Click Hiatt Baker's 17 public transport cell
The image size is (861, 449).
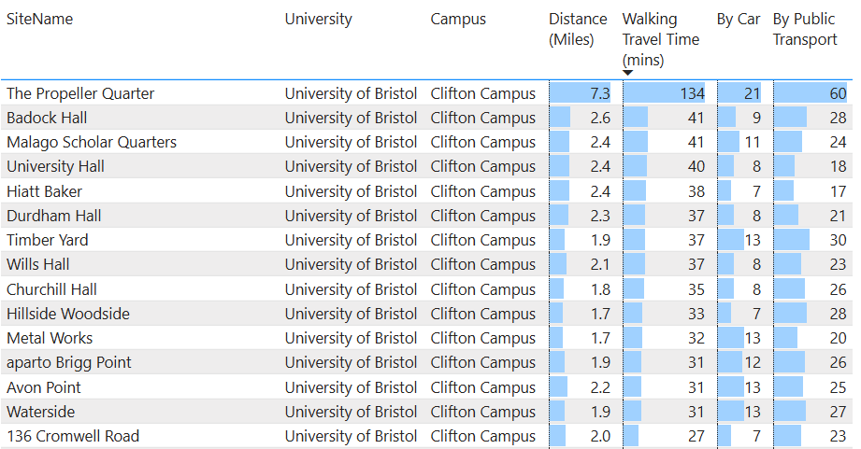tap(812, 190)
